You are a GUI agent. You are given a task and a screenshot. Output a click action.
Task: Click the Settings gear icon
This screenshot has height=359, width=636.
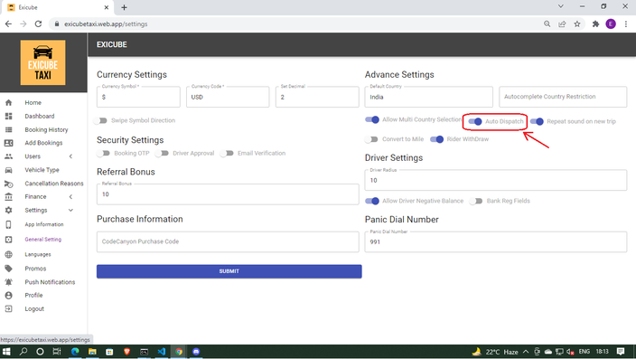[x=8, y=210]
